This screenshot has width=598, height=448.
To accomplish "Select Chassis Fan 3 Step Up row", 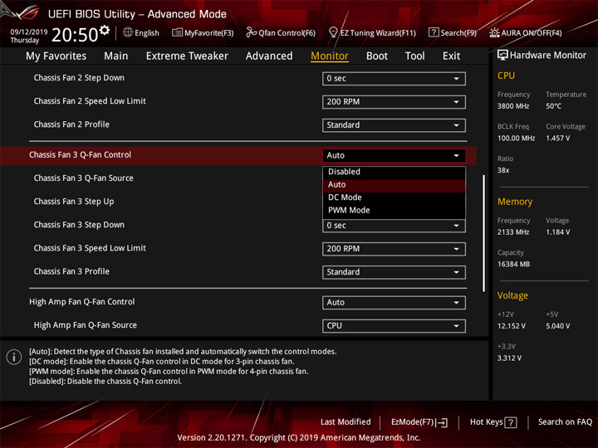I will coord(74,202).
